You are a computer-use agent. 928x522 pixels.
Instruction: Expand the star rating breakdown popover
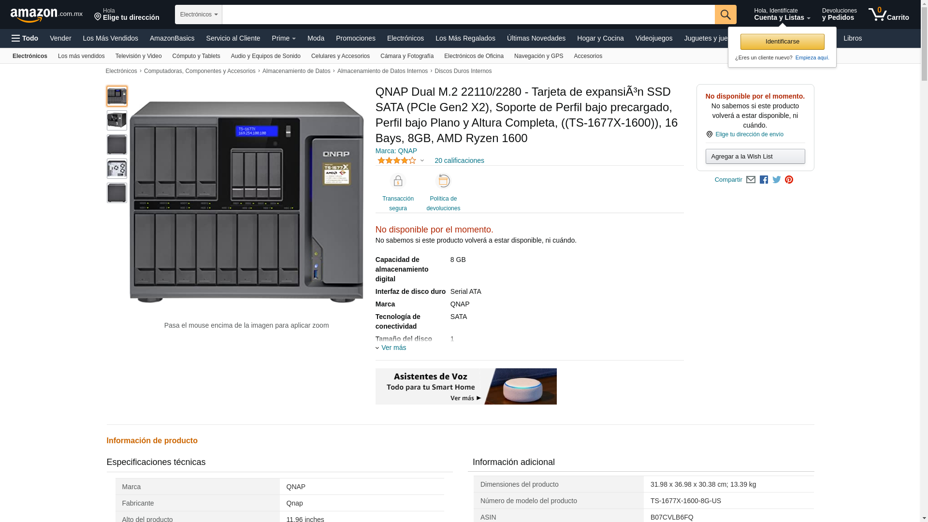point(422,160)
